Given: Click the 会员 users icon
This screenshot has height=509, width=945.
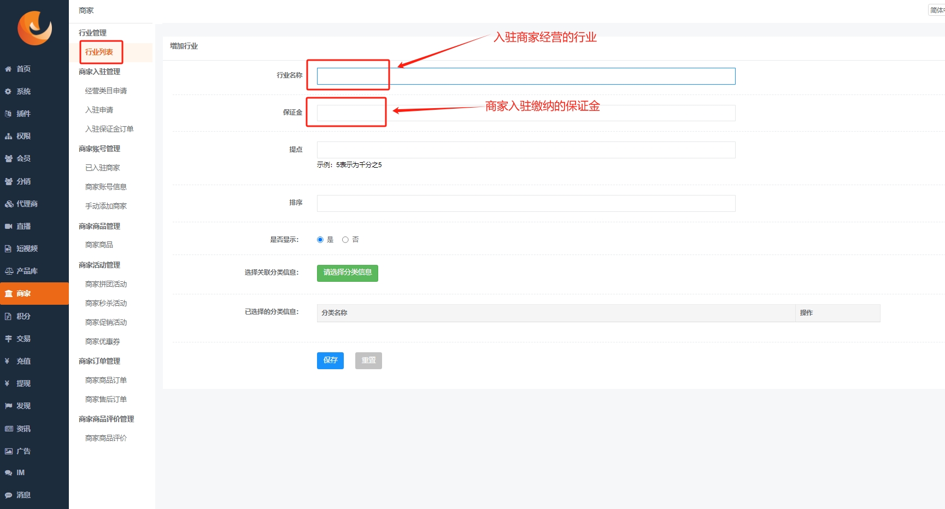Looking at the screenshot, I should [8, 158].
